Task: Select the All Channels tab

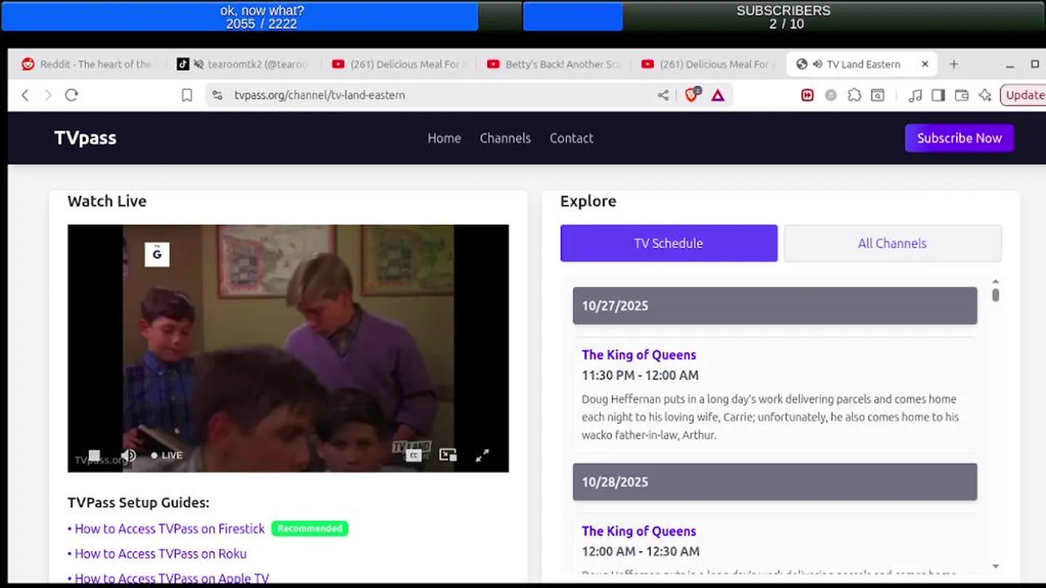Action: point(892,243)
